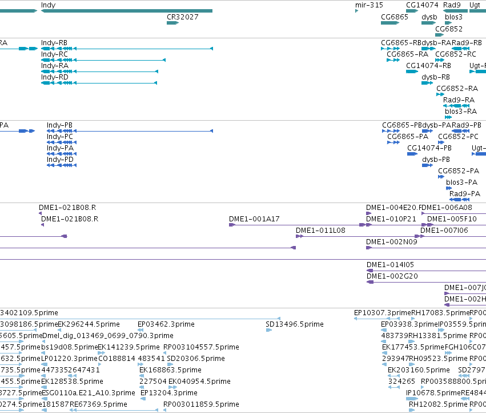The height and width of the screenshot is (413, 486).
Task: Click the LP01220.3prime EST marker
Action: click(45, 364)
